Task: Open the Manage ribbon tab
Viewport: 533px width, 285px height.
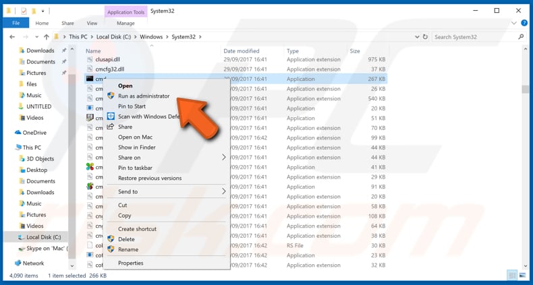Action: pyautogui.click(x=125, y=23)
